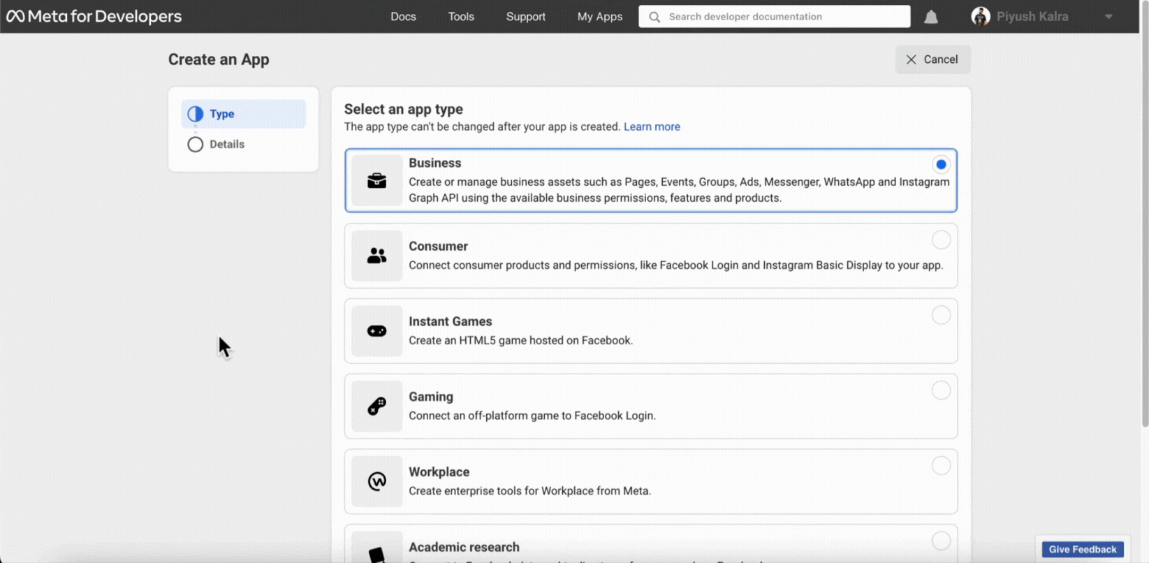
Task: Click the Workplace logo icon
Action: [377, 481]
